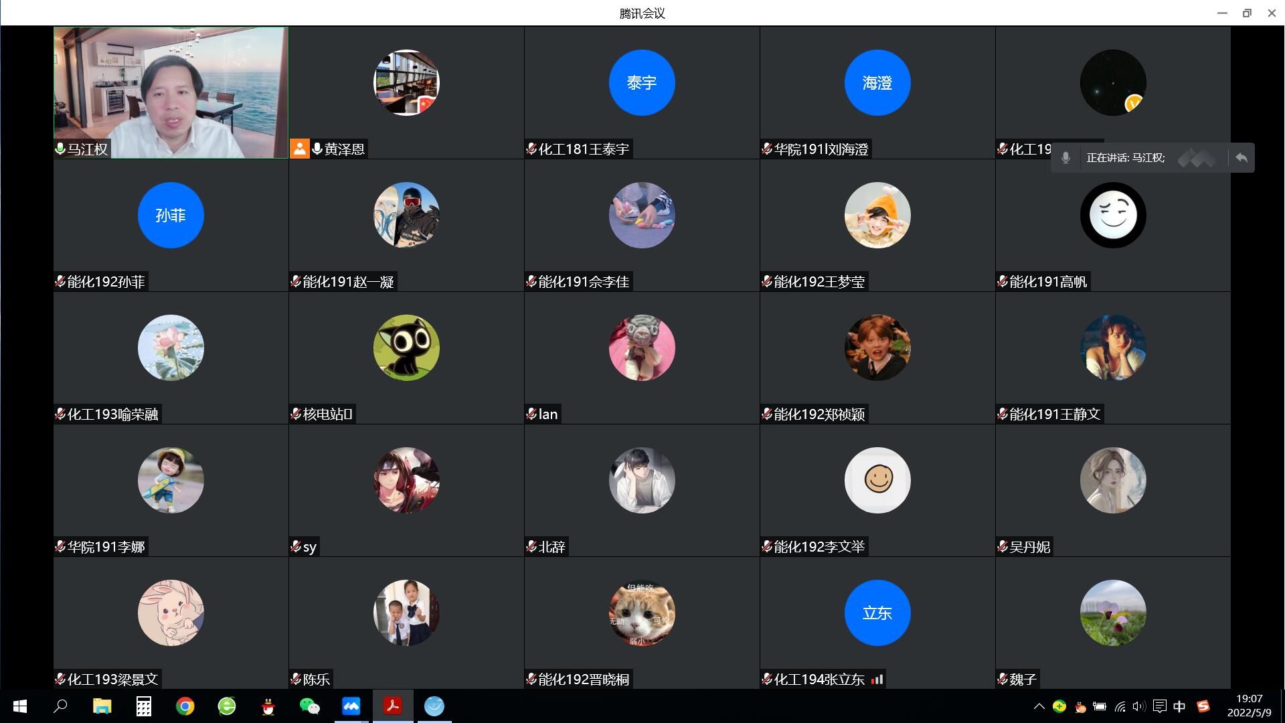This screenshot has width=1285, height=723.
Task: Click the 泰宇 blue avatar
Action: click(x=641, y=83)
